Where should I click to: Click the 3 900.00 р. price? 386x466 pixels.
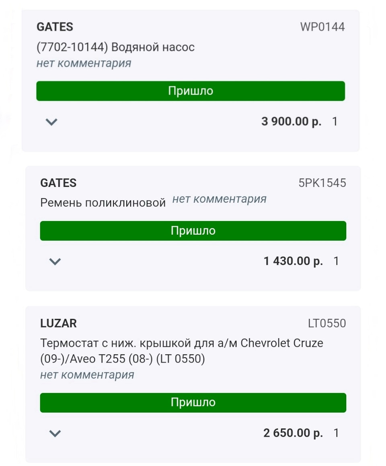coord(291,122)
